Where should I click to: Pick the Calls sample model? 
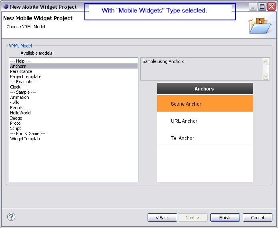click(74, 102)
